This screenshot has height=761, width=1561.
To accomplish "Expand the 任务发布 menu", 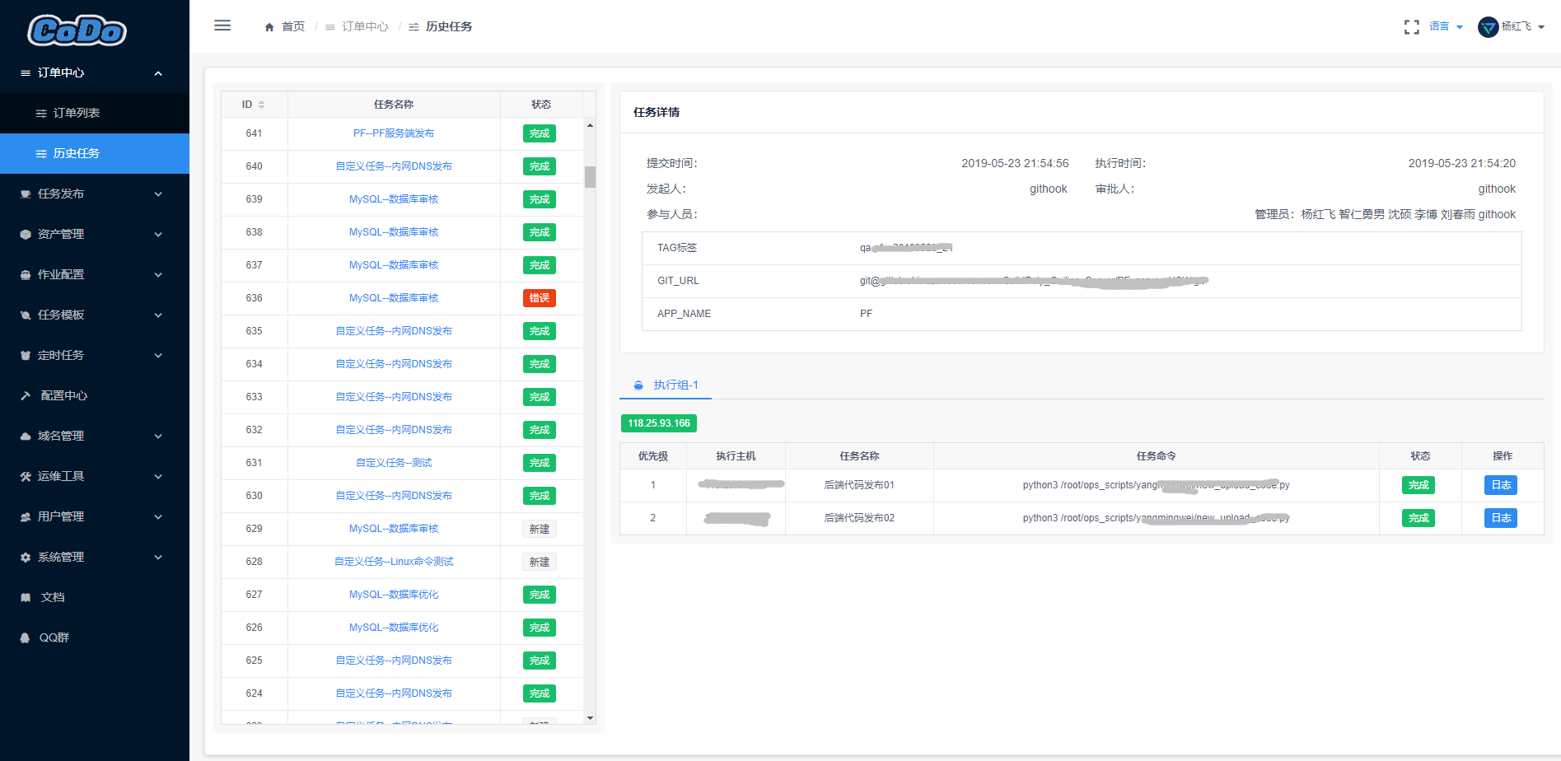I will [x=95, y=194].
